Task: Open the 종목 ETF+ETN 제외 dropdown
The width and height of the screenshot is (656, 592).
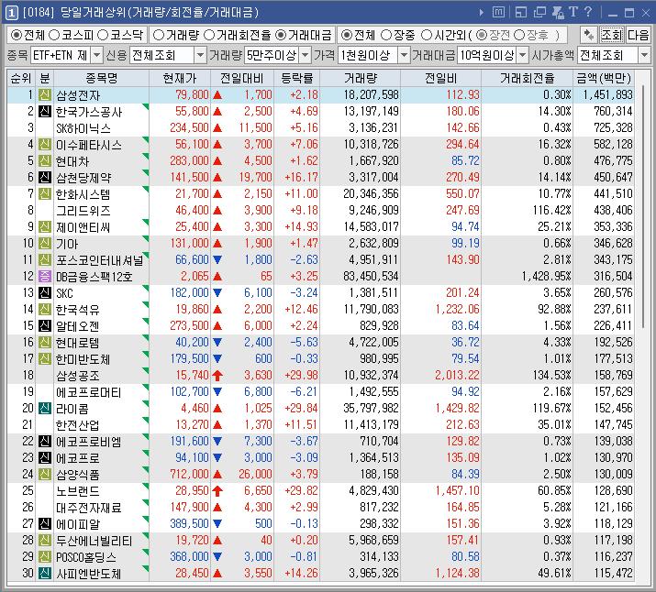Action: pyautogui.click(x=96, y=55)
